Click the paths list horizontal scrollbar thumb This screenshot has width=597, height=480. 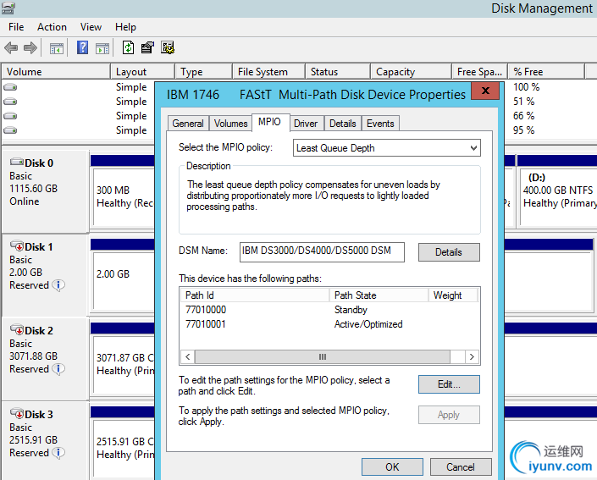[x=323, y=357]
